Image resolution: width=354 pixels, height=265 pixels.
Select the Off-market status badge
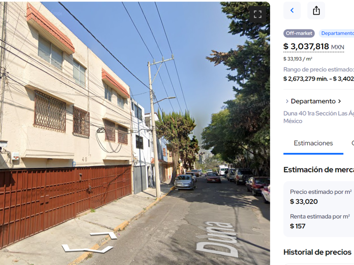299,33
